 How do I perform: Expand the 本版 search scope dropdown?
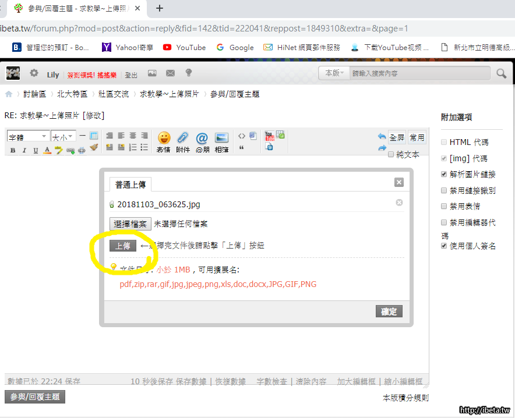[x=334, y=73]
